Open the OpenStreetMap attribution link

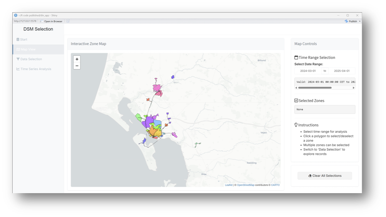tap(245, 185)
